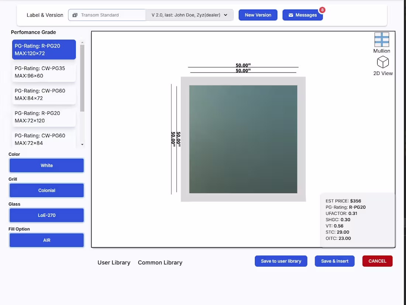
Task: Expand the V 2.0 version chevron
Action: (x=225, y=15)
